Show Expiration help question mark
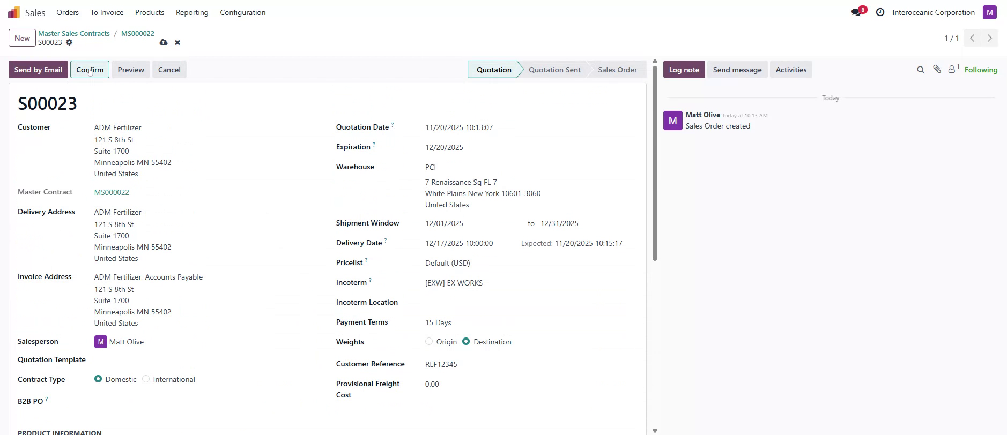Image resolution: width=1007 pixels, height=435 pixels. pos(374,145)
